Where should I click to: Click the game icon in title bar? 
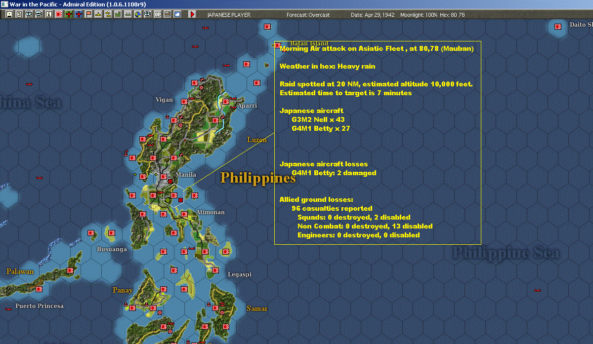pyautogui.click(x=5, y=4)
